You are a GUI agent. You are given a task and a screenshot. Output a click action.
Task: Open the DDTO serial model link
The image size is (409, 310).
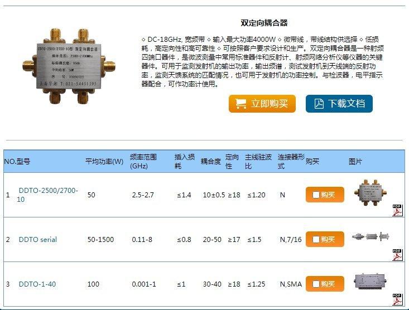point(37,240)
